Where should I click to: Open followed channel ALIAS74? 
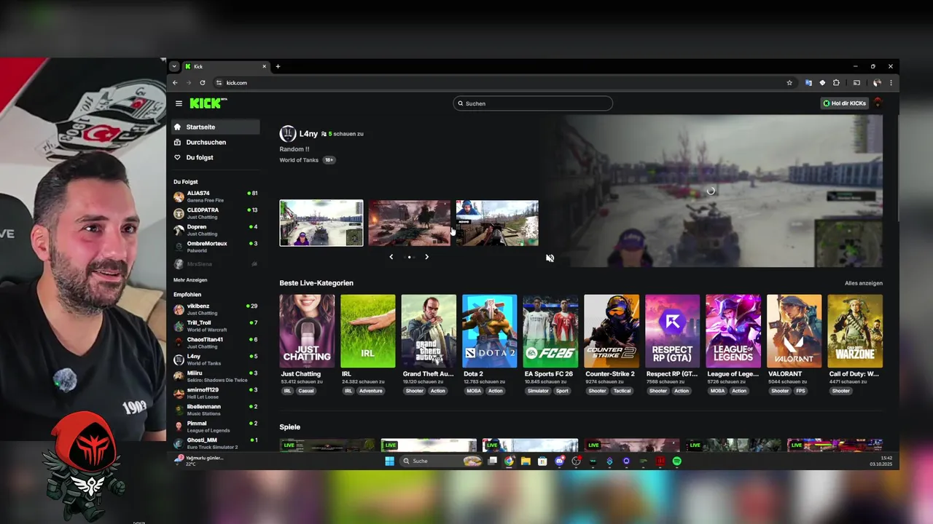[x=215, y=196]
